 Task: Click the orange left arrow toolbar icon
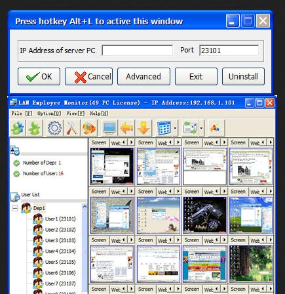pos(126,128)
